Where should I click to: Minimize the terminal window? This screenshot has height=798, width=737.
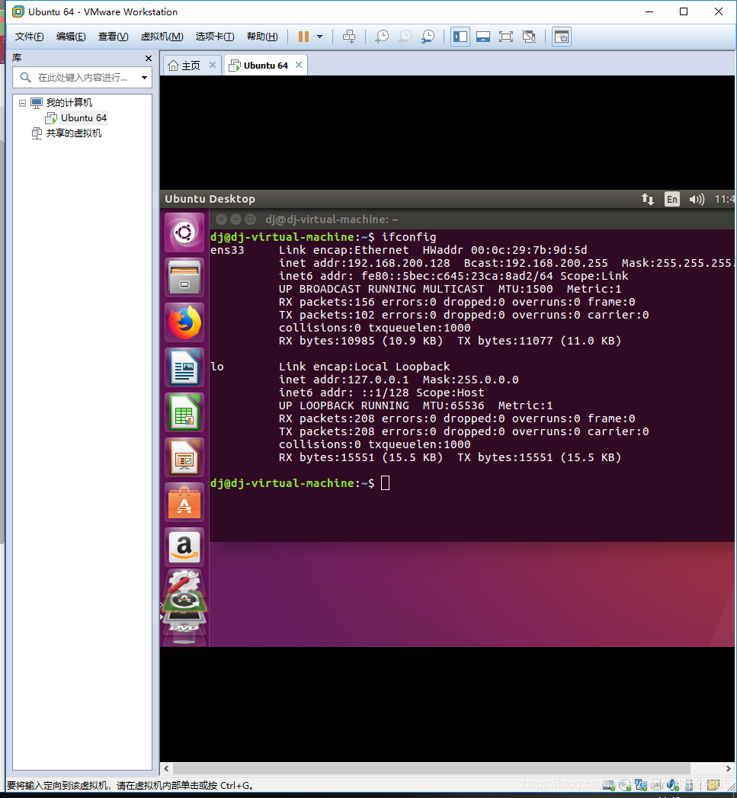[236, 220]
